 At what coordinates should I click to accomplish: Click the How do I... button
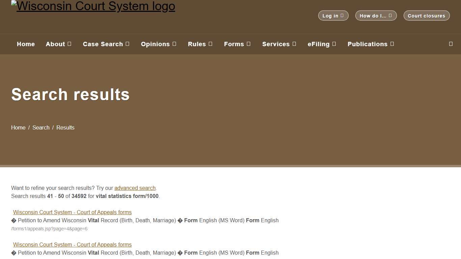pos(376,16)
